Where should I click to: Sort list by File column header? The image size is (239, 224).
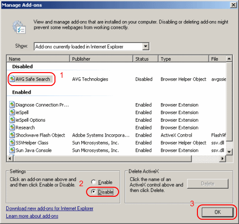coord(217,59)
